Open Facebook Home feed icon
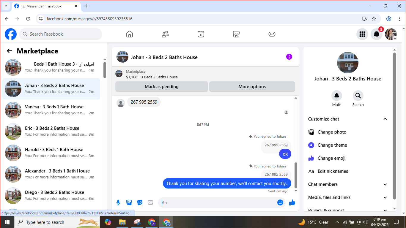 [x=130, y=34]
